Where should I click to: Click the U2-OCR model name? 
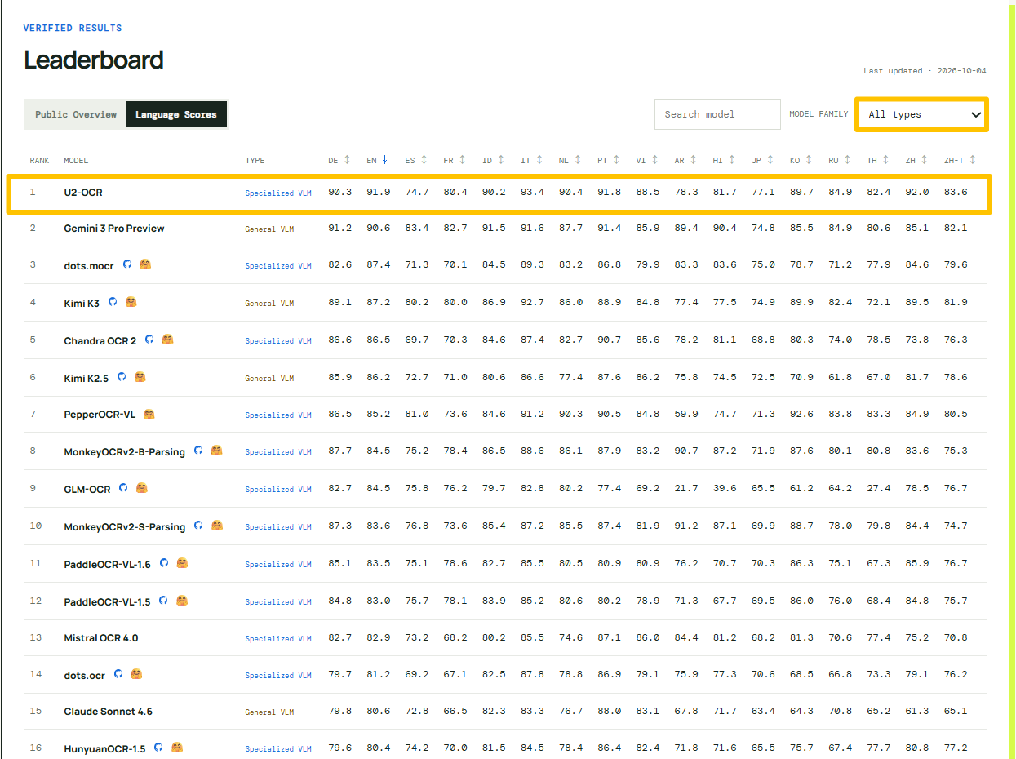83,193
